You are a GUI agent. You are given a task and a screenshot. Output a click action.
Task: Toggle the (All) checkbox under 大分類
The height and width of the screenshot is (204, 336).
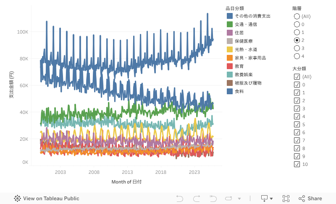pos(297,77)
